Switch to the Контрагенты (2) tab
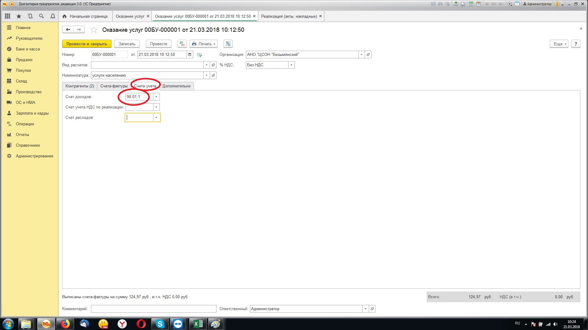 pos(80,86)
